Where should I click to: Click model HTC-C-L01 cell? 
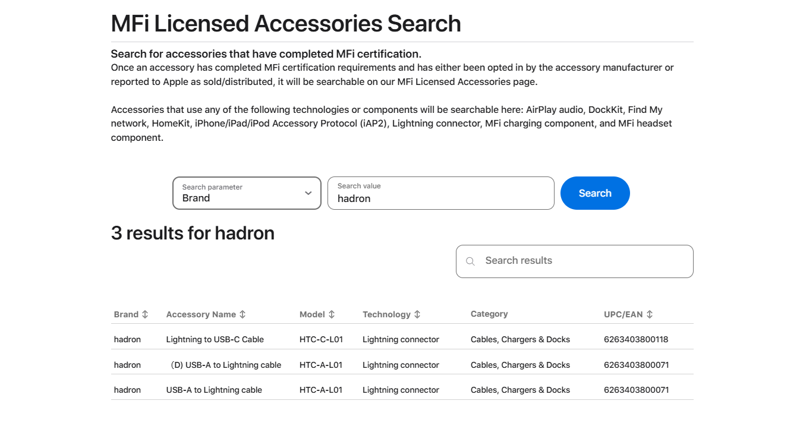pyautogui.click(x=321, y=340)
